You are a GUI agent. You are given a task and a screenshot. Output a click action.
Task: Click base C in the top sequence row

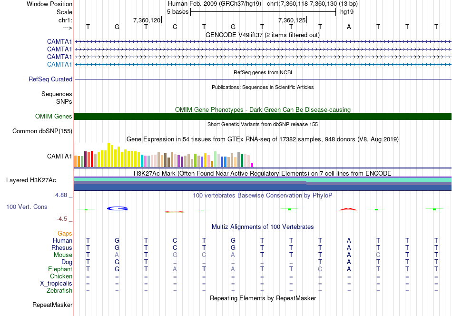pyautogui.click(x=175, y=27)
